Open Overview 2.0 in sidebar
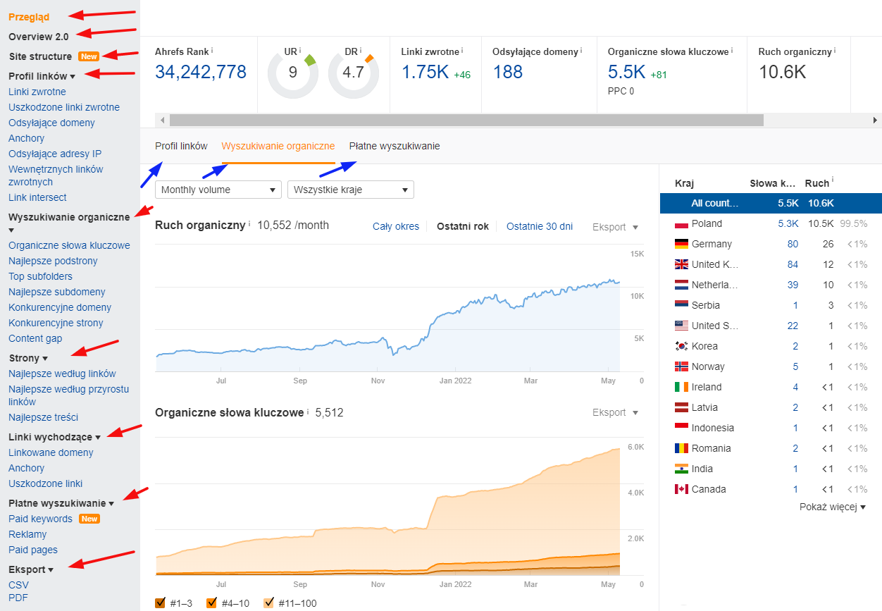Screen dimensions: 882x611 tap(39, 37)
